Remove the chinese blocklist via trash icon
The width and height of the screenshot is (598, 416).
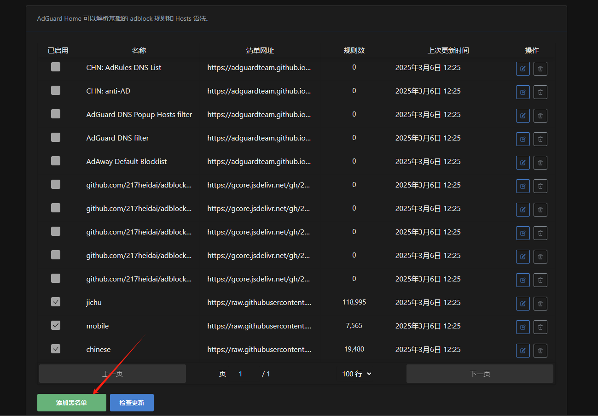tap(540, 351)
